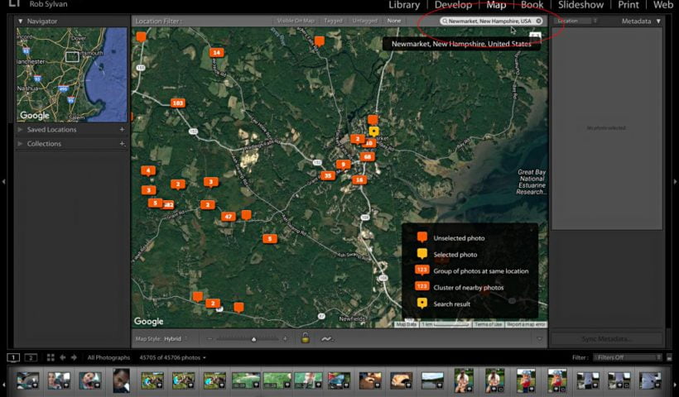This screenshot has height=397, width=679.
Task: Enable the Visible On Map filter
Action: pos(296,21)
